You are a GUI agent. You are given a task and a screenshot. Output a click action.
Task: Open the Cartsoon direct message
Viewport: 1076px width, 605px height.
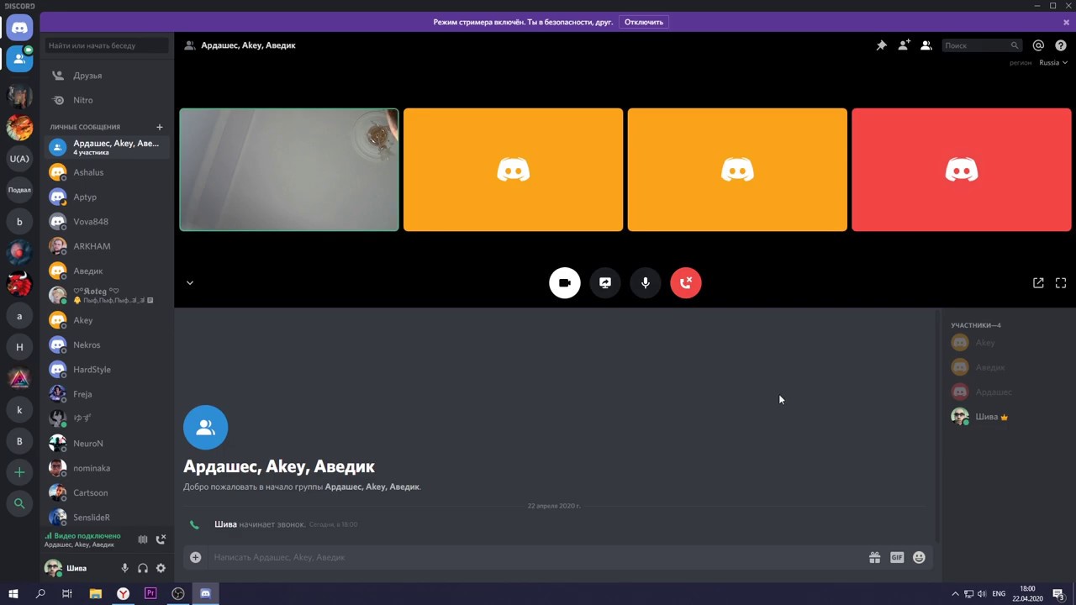pyautogui.click(x=107, y=492)
